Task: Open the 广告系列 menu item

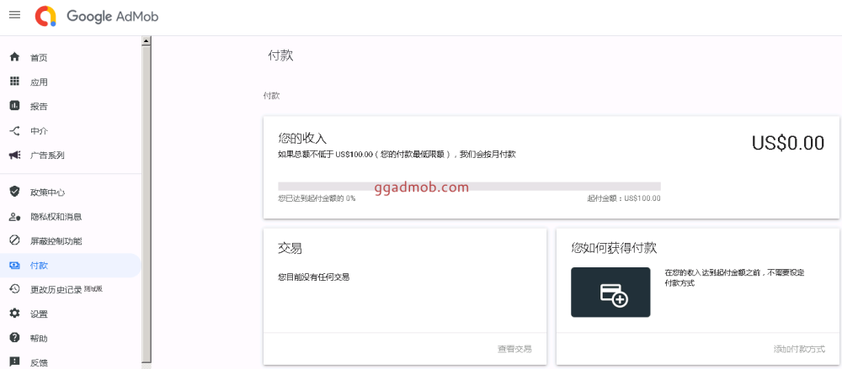Action: (x=71, y=156)
